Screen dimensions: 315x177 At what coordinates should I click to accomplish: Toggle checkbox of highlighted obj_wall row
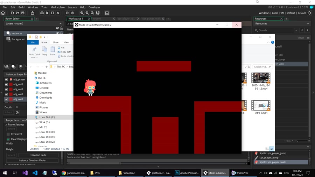6,99
